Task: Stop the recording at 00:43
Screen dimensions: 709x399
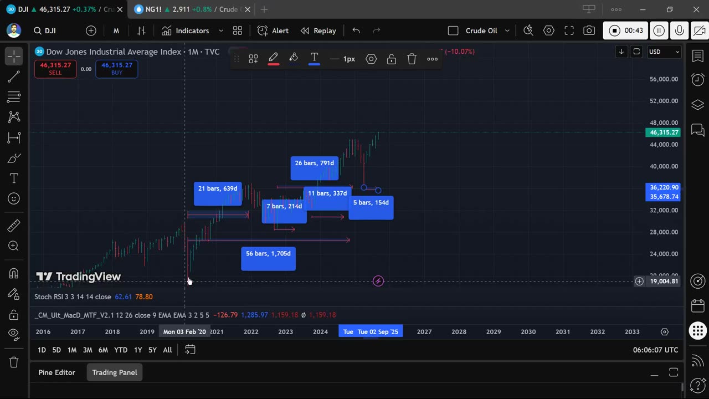Action: 626,30
